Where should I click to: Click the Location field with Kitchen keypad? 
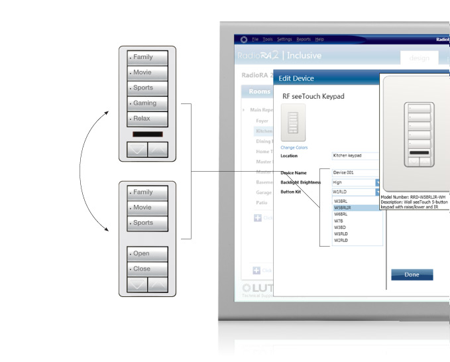tap(355, 156)
